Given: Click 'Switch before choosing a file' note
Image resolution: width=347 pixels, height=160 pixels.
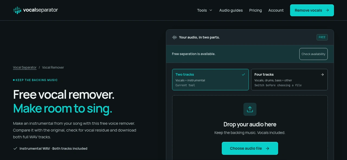Looking at the screenshot, I should [x=278, y=85].
